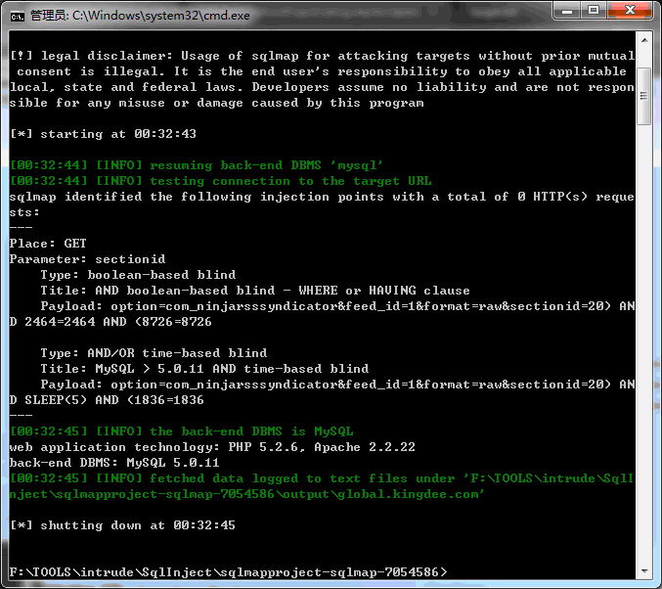This screenshot has width=662, height=589.
Task: Click 'testing connection to the target URL' line
Action: click(220, 181)
